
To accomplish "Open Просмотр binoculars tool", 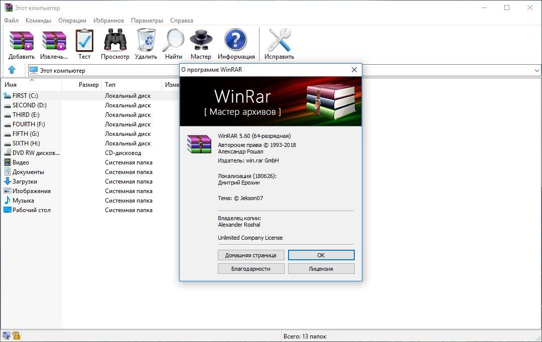I will (115, 40).
